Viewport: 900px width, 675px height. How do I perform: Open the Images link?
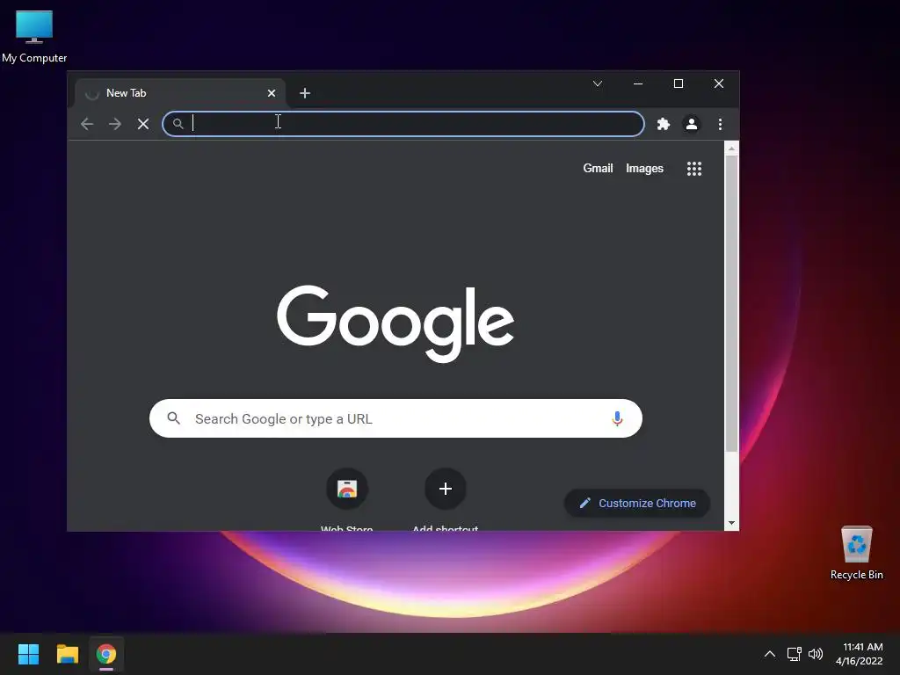[644, 168]
